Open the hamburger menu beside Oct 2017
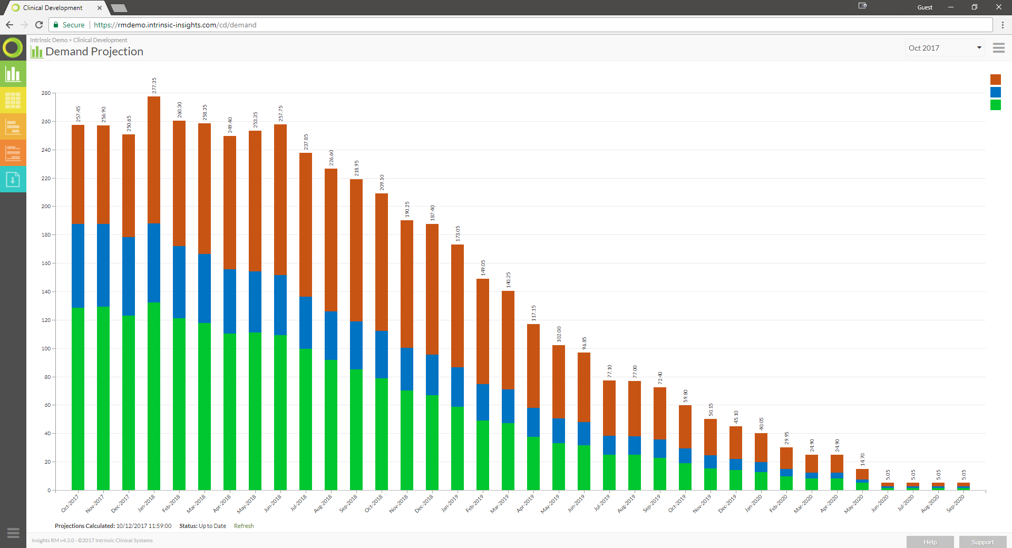Screen dimensions: 1012x548 (998, 48)
